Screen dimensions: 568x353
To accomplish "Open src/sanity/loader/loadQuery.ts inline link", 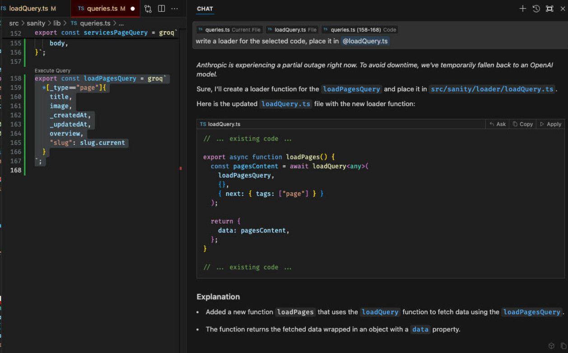I will pyautogui.click(x=492, y=89).
